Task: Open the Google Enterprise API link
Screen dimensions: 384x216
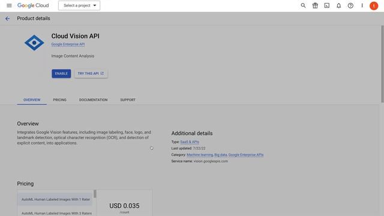Action: pos(68,44)
